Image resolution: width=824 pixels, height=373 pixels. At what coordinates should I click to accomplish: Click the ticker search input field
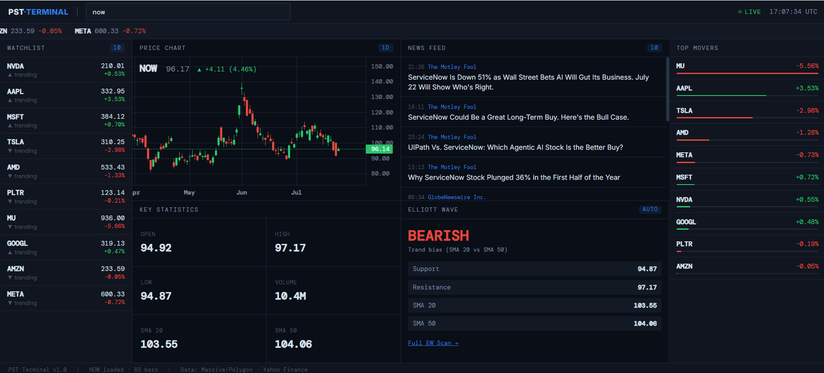coord(188,12)
